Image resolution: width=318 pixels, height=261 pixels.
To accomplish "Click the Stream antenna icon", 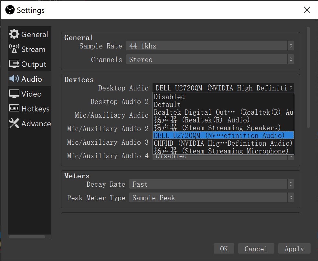I will click(x=14, y=49).
